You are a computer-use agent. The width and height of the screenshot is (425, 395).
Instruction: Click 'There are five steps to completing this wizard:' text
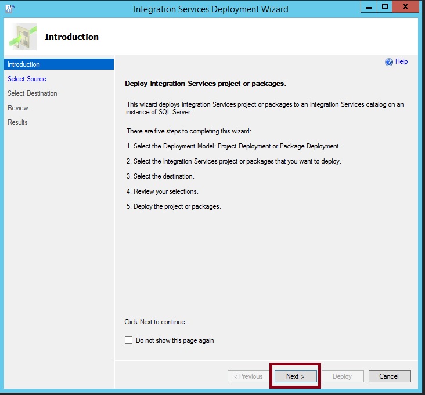coord(189,131)
